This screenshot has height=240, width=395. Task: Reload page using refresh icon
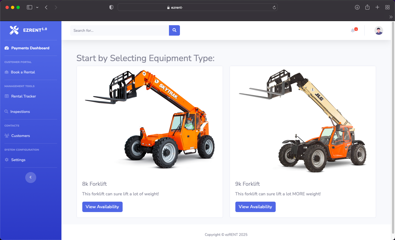(x=274, y=7)
